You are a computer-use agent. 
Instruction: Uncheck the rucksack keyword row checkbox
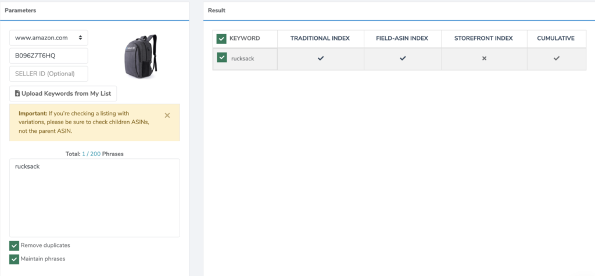click(221, 58)
